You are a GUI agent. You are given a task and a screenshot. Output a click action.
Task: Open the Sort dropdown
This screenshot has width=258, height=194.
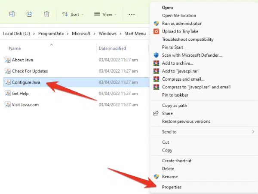(73, 15)
